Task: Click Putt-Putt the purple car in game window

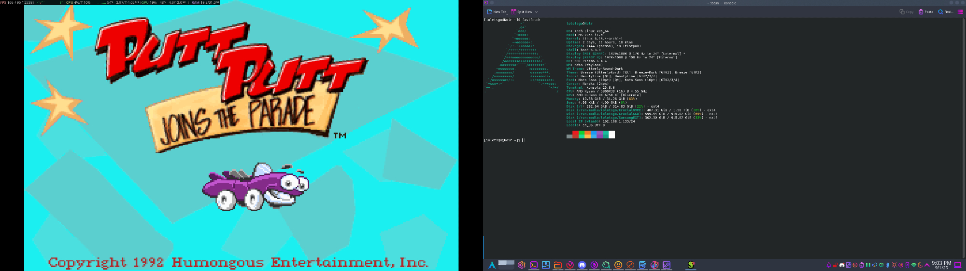Action: 256,187
